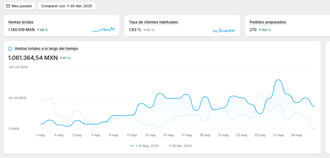The image size is (330, 158).
Task: Click the green arrow next to 103 %
Action: pos(260,30)
